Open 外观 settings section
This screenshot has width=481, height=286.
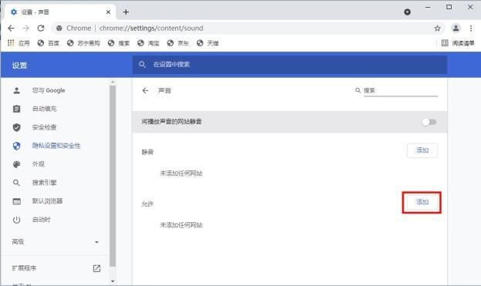click(x=39, y=164)
